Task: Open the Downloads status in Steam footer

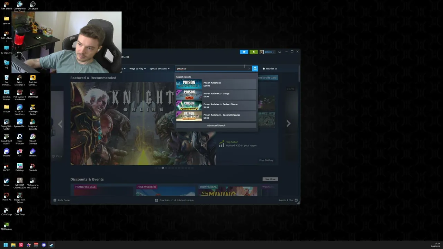Action: click(174, 200)
